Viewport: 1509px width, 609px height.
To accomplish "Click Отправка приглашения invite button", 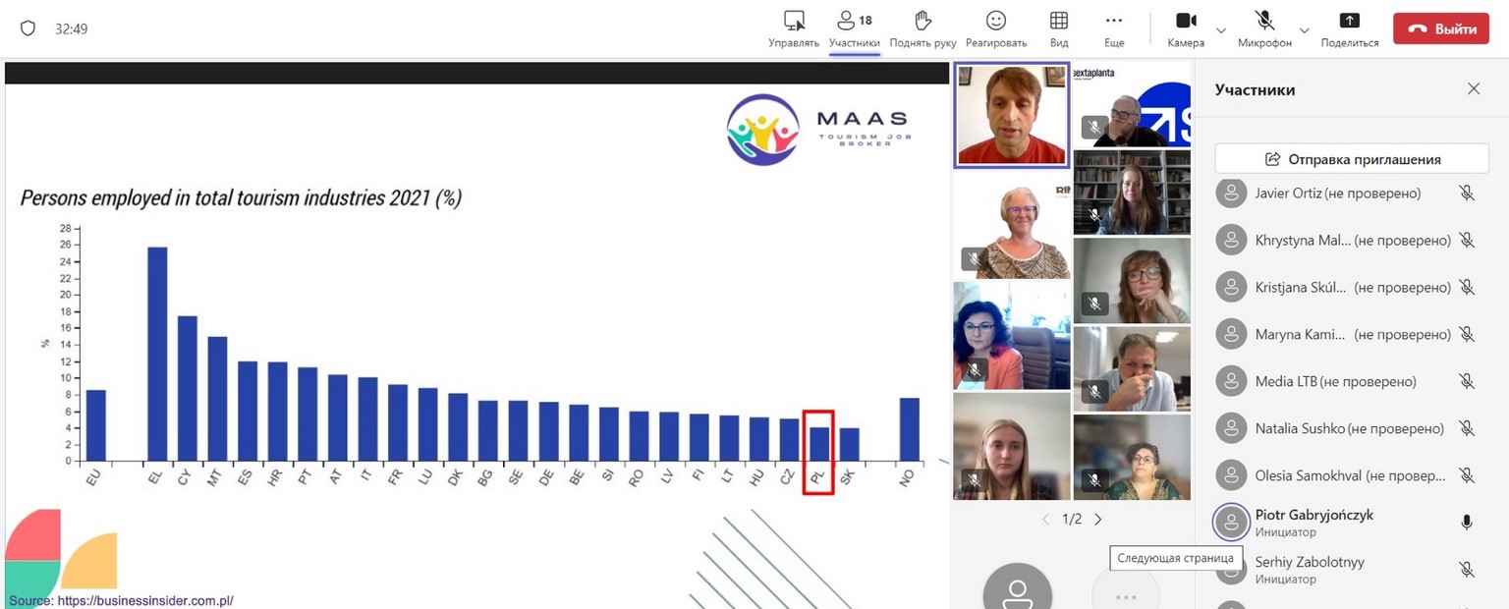I will (x=1352, y=159).
